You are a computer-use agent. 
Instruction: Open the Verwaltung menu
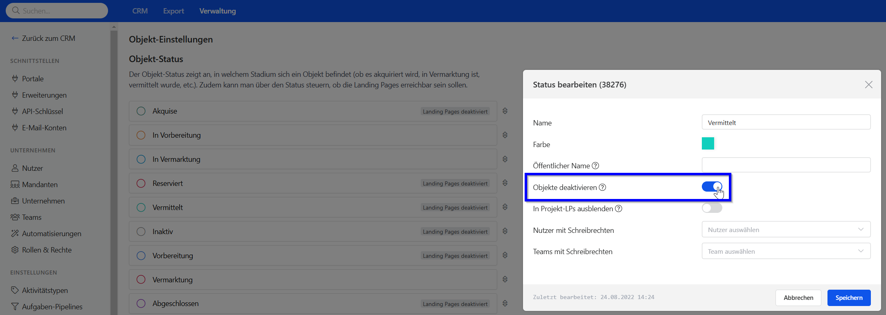[217, 11]
